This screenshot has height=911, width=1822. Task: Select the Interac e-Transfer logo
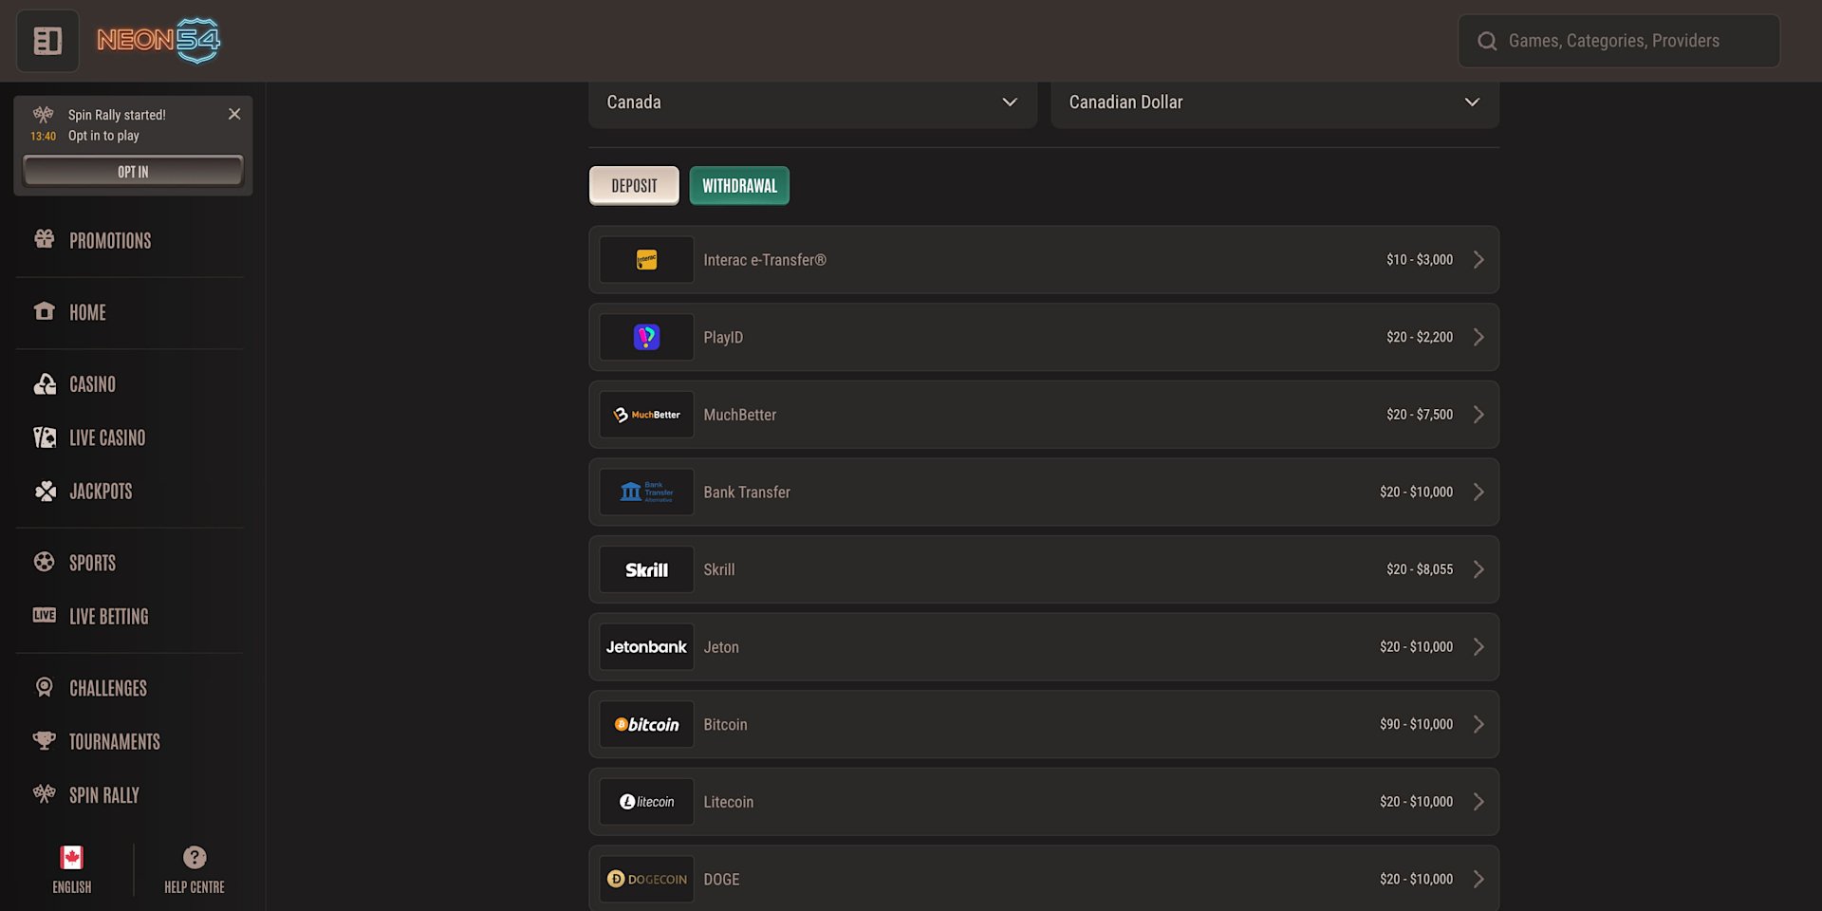tap(646, 260)
